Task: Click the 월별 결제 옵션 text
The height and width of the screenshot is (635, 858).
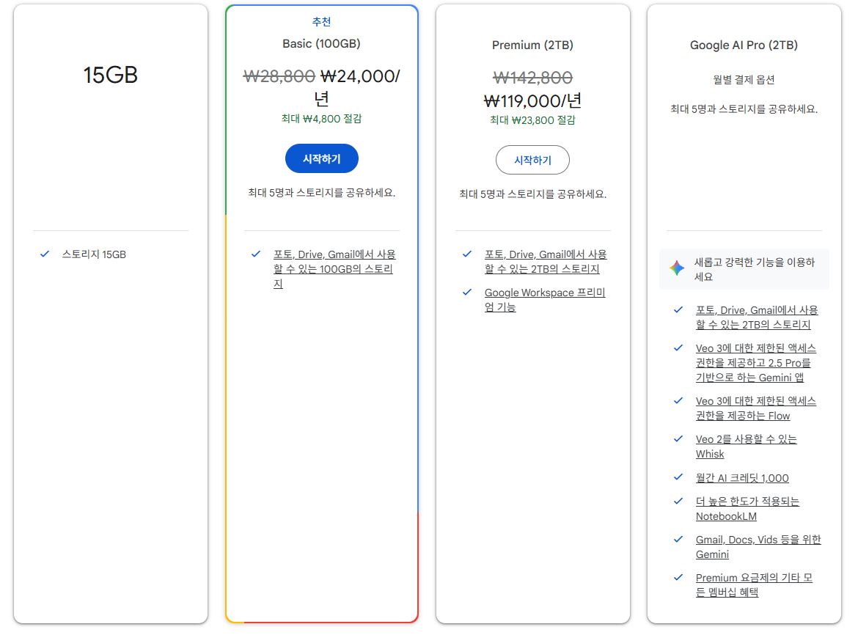Action: (x=744, y=80)
